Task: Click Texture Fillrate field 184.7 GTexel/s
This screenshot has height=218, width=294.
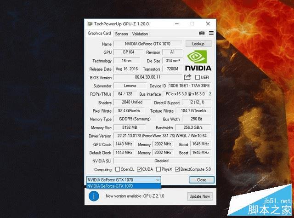Action: (193, 111)
